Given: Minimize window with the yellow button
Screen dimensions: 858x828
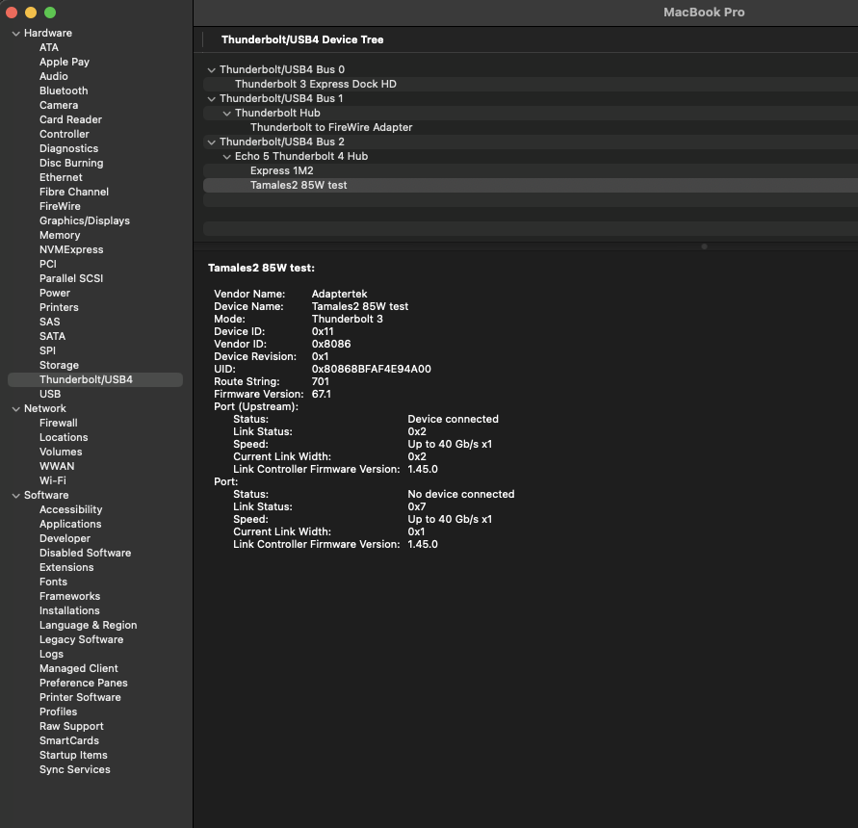Looking at the screenshot, I should 31,13.
